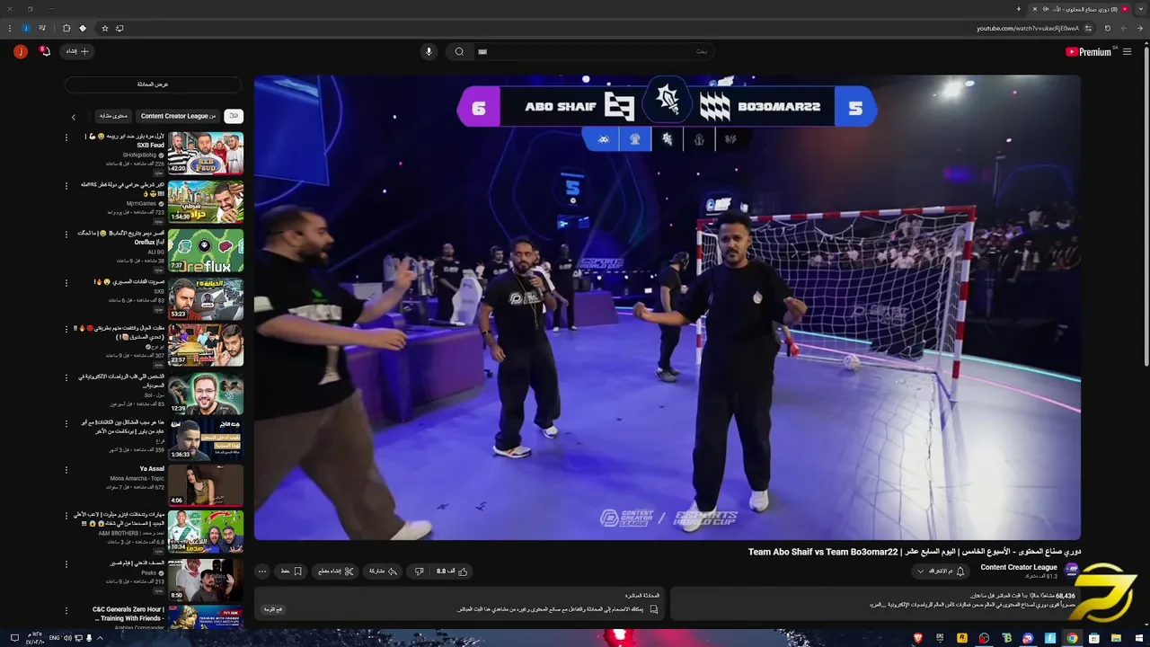Go forward in the browser
Image resolution: width=1150 pixels, height=647 pixels.
tap(1123, 28)
